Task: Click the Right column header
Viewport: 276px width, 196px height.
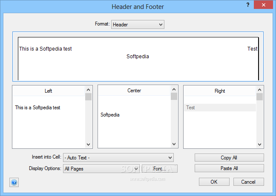Action: pos(220,91)
